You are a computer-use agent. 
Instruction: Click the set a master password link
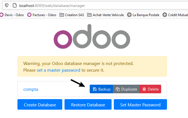(x=58, y=70)
